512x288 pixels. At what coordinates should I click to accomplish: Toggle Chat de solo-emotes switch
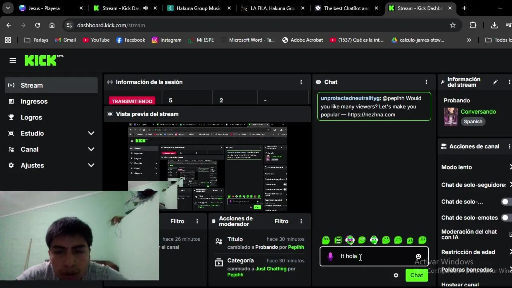coord(507,218)
